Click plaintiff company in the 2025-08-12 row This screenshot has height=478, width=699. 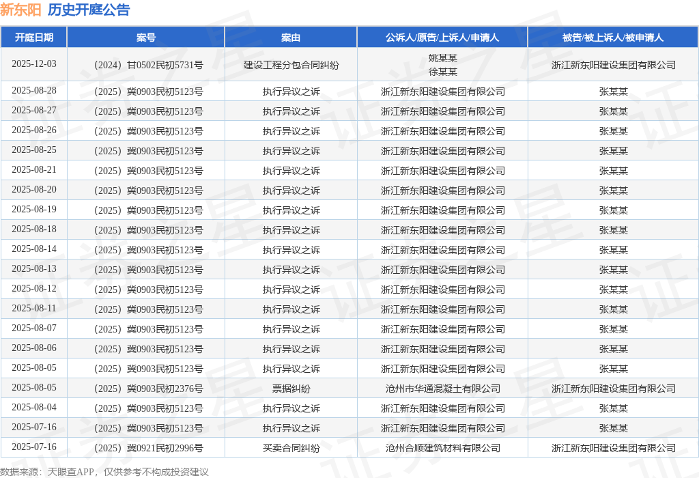[442, 290]
